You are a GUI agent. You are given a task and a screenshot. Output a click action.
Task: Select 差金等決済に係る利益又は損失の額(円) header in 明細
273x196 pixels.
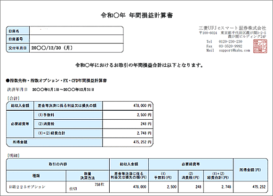point(129,176)
